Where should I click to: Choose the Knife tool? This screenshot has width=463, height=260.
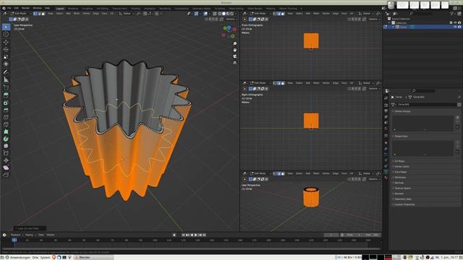coord(6,124)
